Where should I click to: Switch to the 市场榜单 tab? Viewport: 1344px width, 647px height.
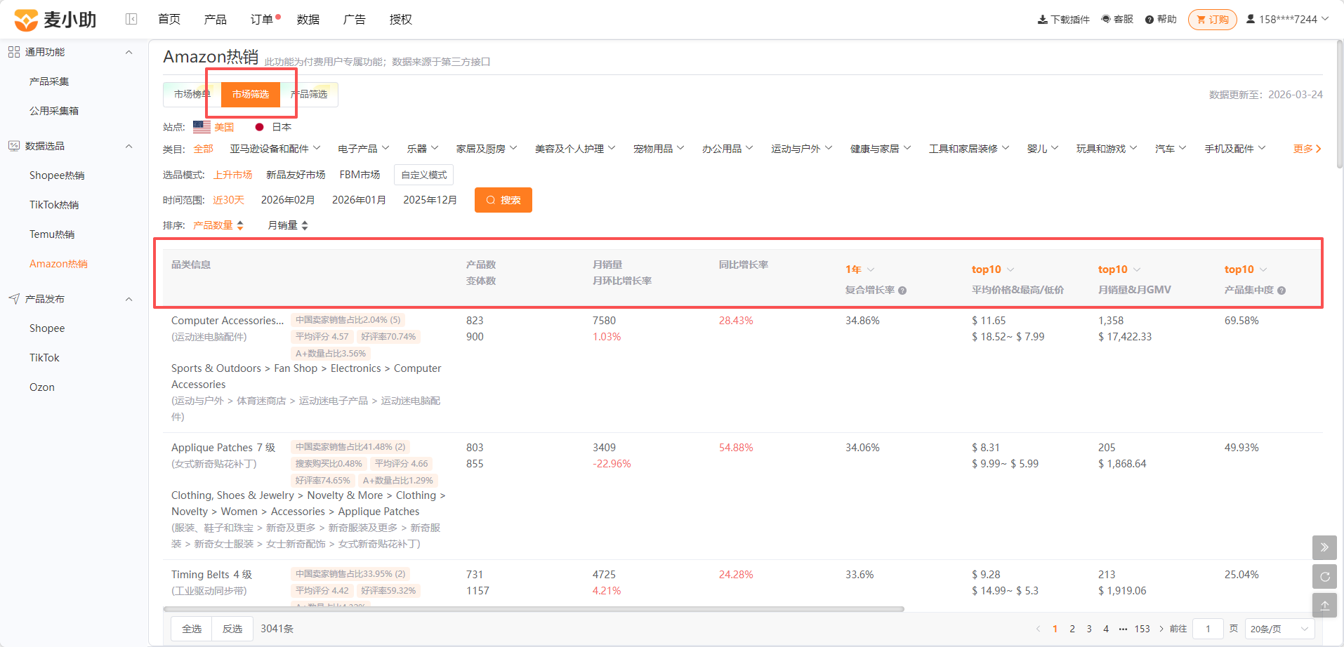click(192, 94)
